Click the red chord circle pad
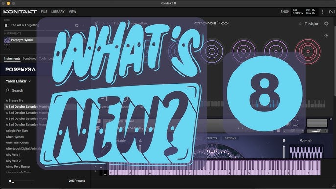This screenshot has height=189, width=336. pos(308,51)
